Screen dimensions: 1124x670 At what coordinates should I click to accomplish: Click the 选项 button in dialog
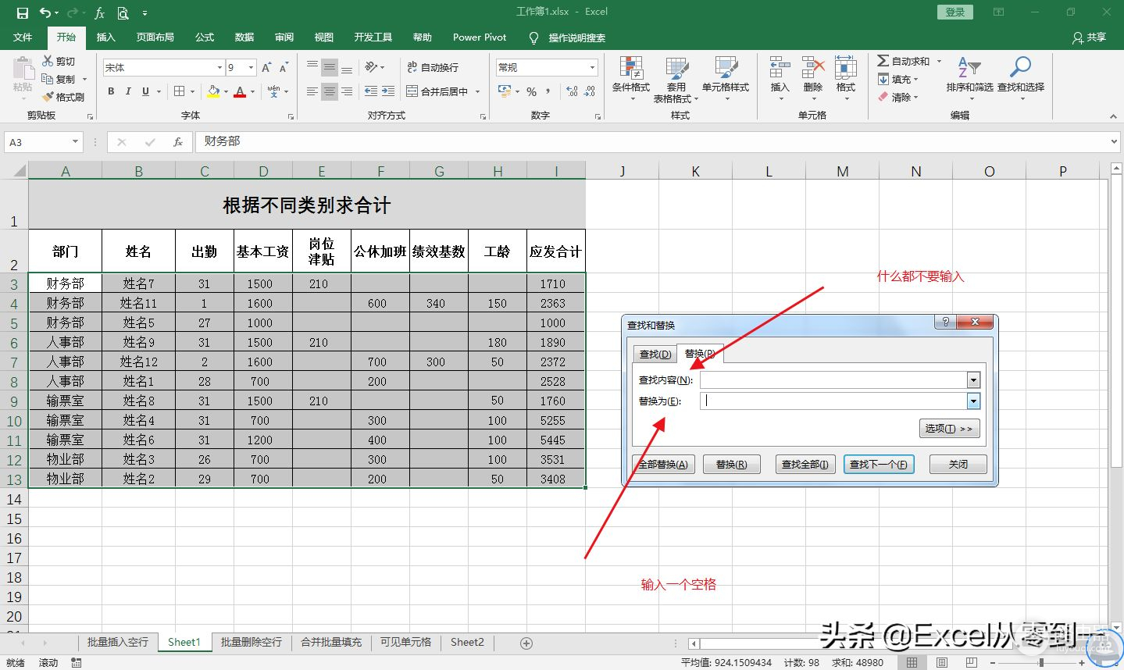948,429
